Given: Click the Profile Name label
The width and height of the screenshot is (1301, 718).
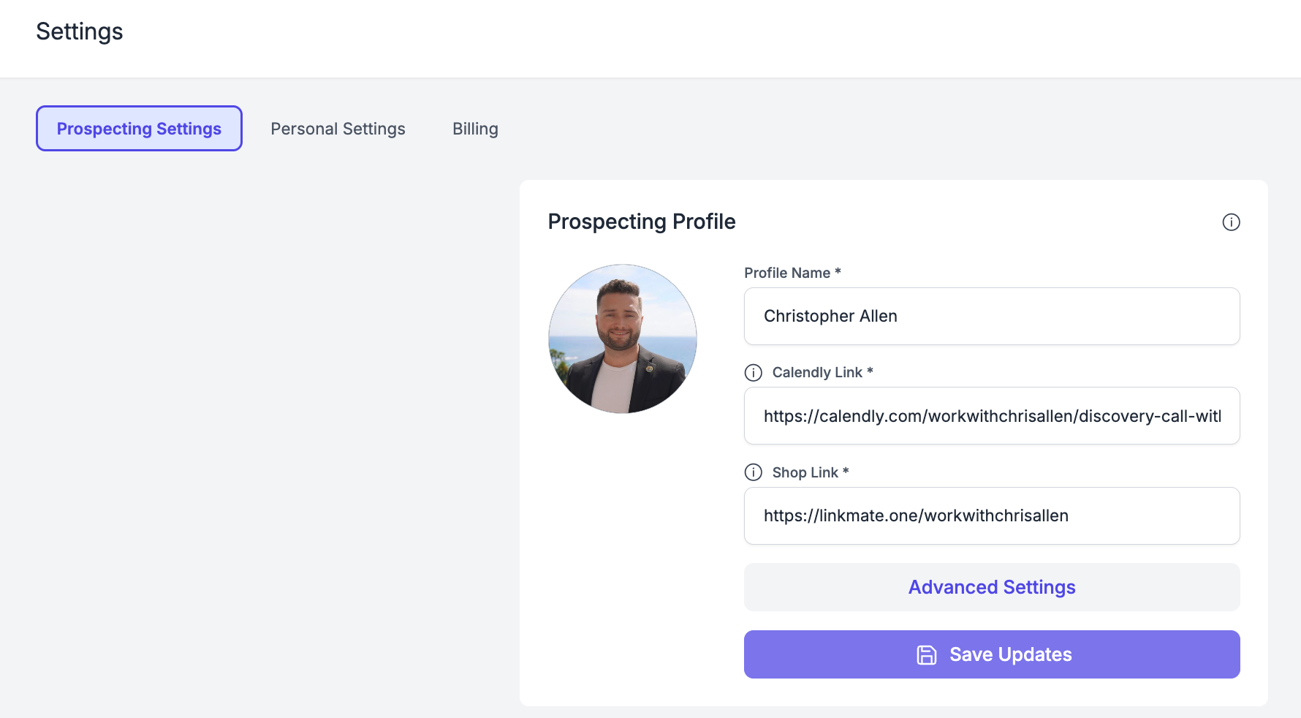Looking at the screenshot, I should 792,273.
